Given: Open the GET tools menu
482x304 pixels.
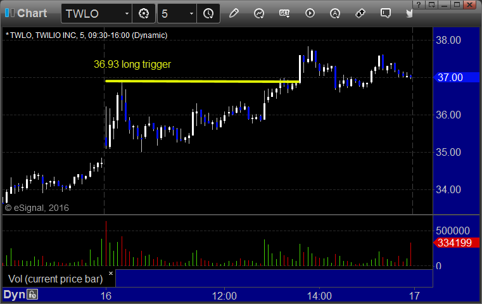Looking at the screenshot, I should pyautogui.click(x=284, y=13).
